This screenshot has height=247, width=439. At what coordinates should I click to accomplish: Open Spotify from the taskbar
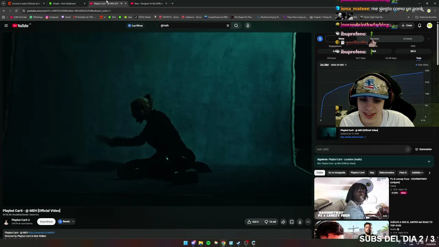(208, 243)
